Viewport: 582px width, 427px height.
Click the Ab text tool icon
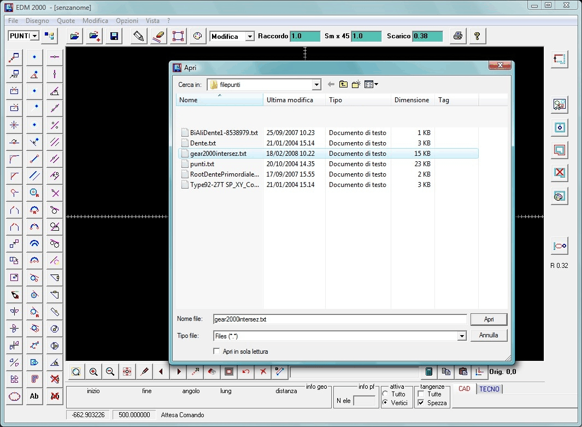tap(34, 396)
